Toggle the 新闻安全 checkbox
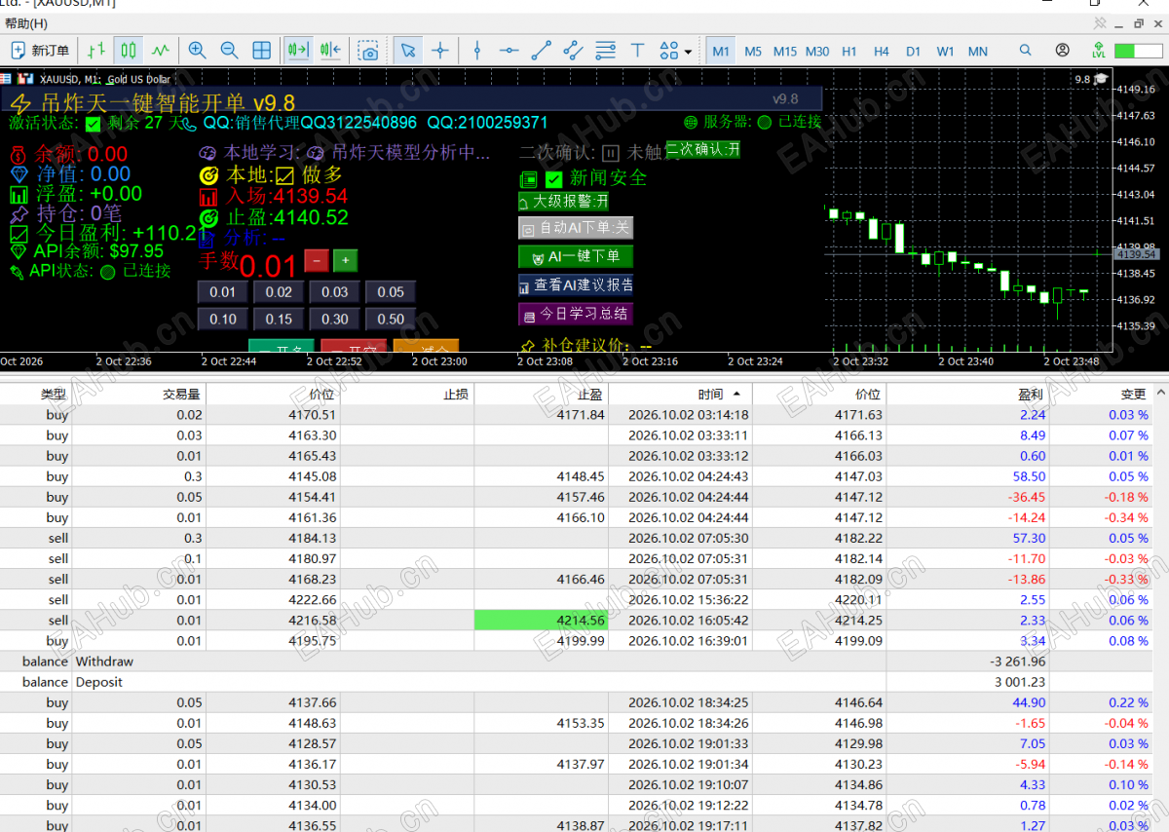1169x832 pixels. tap(554, 179)
